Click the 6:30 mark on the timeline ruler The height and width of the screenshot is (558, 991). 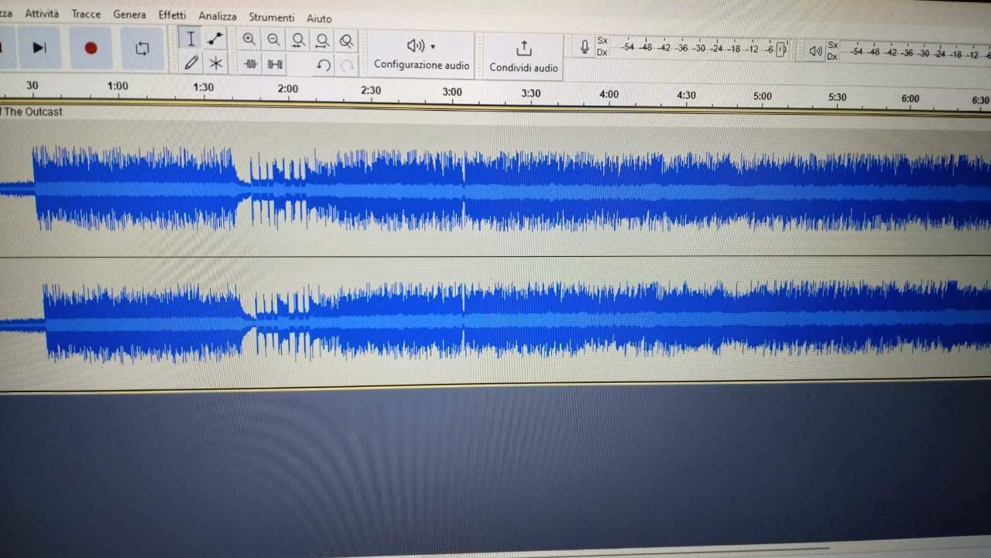pyautogui.click(x=980, y=100)
